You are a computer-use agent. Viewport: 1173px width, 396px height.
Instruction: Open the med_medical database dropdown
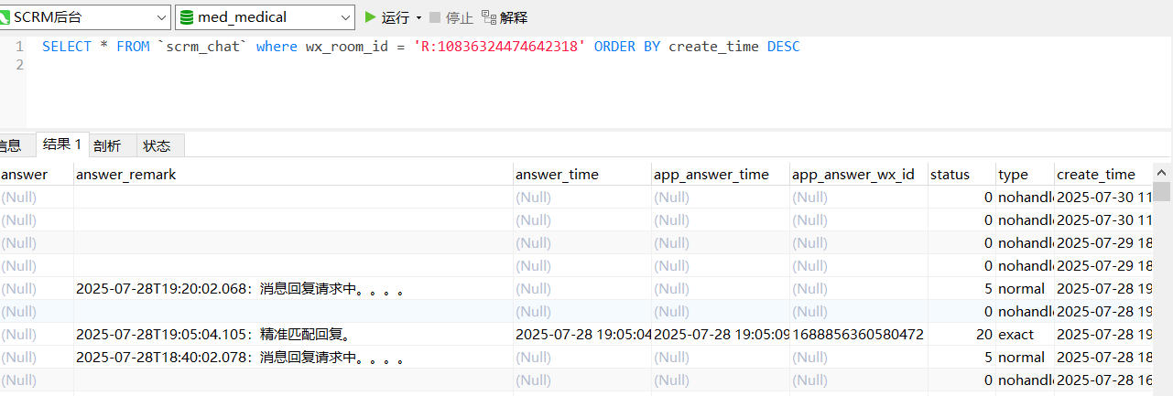[x=345, y=16]
